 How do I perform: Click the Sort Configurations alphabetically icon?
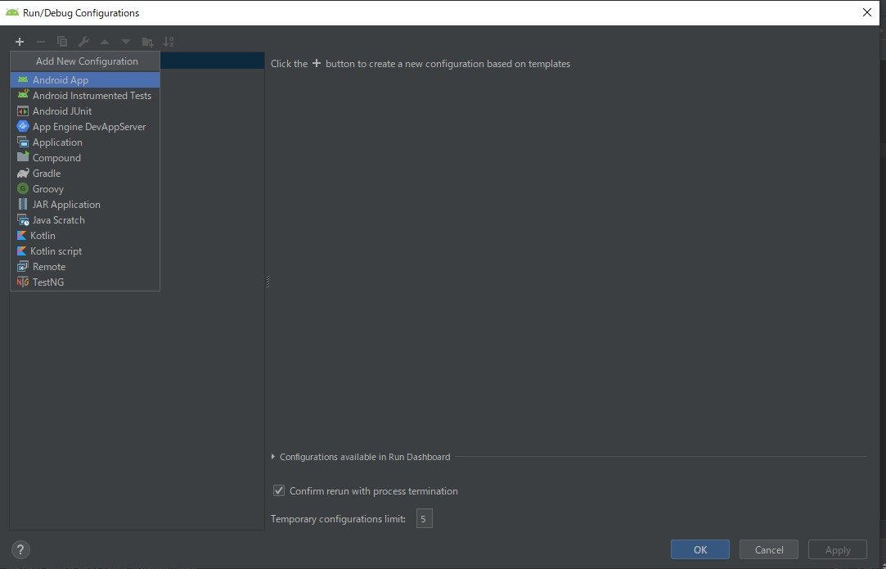point(169,42)
